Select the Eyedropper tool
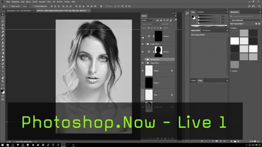 tap(3, 32)
